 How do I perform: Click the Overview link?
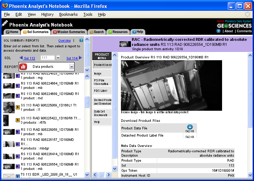pyautogui.click(x=65, y=41)
